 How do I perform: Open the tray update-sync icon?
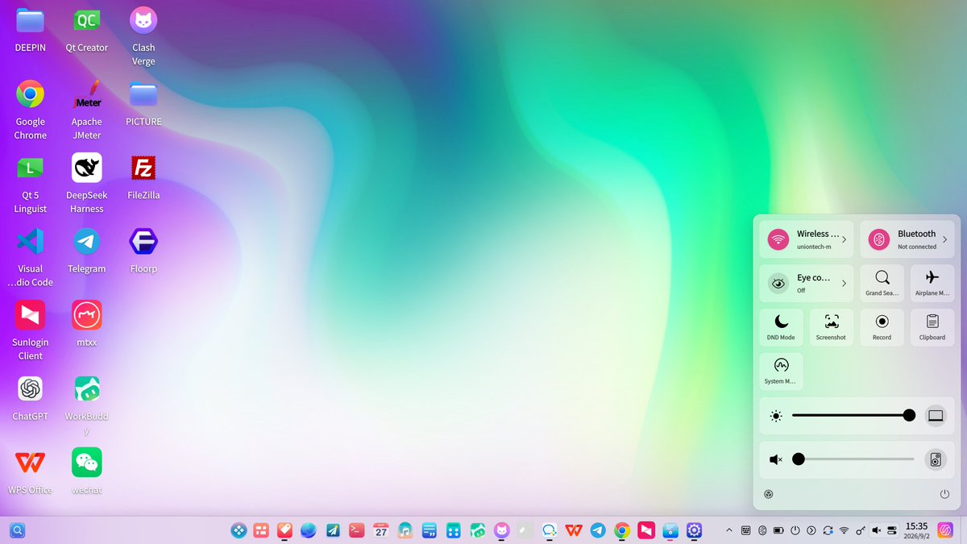click(x=828, y=530)
